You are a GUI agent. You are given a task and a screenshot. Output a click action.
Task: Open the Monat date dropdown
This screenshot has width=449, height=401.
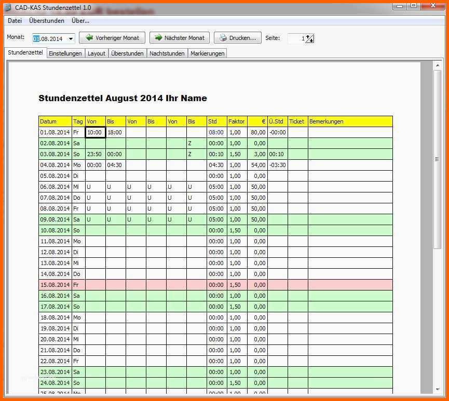71,39
